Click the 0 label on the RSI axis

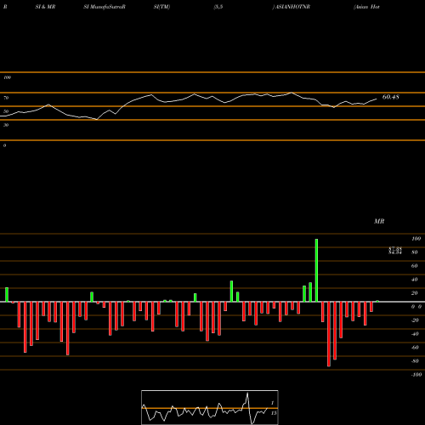(x=4, y=145)
